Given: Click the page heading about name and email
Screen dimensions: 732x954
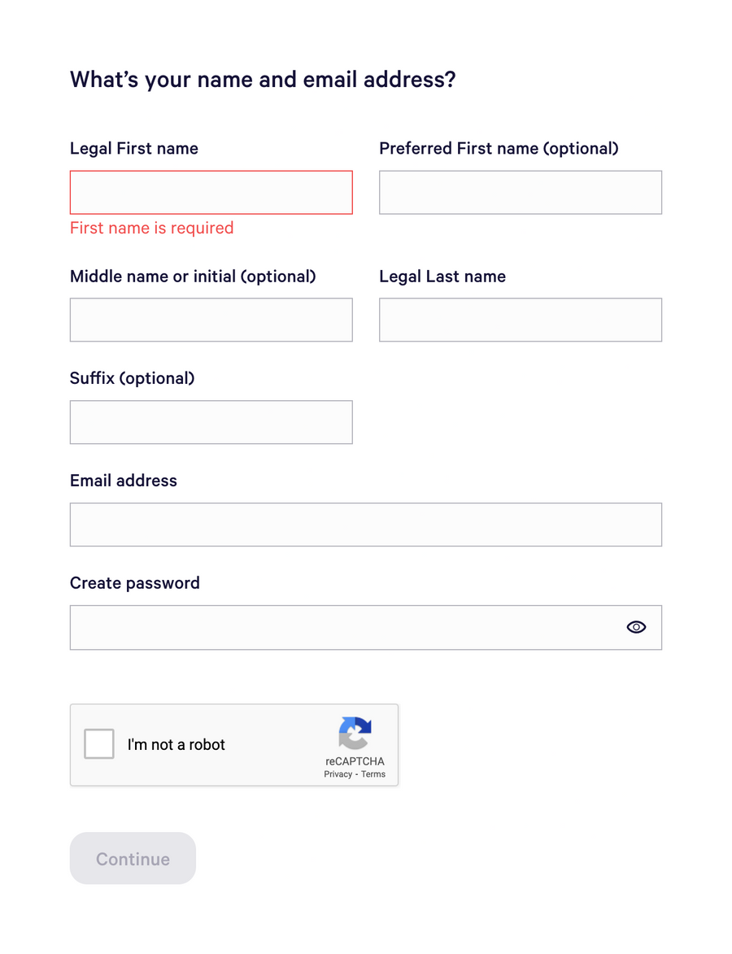Looking at the screenshot, I should point(262,79).
